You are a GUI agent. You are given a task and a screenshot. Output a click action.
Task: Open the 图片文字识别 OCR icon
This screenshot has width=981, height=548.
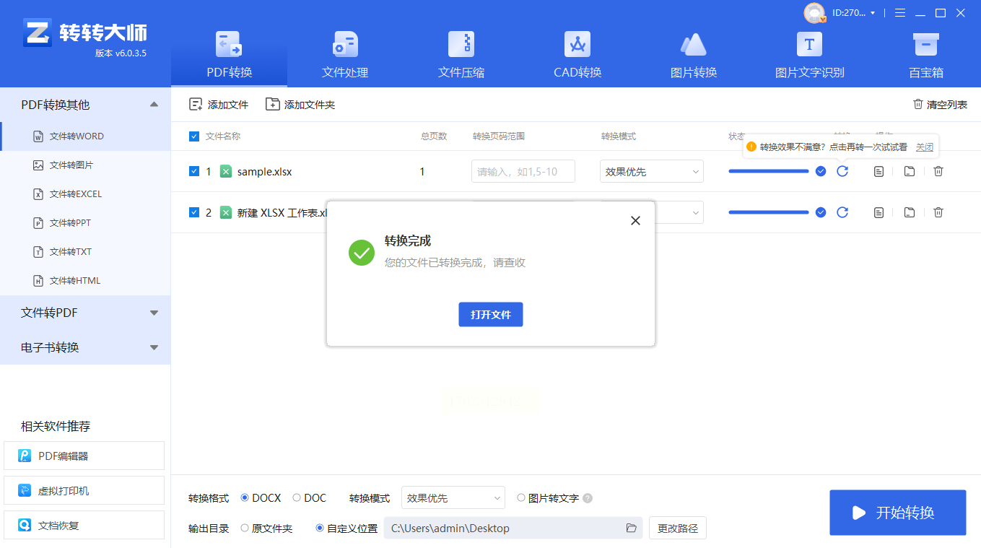pos(809,44)
